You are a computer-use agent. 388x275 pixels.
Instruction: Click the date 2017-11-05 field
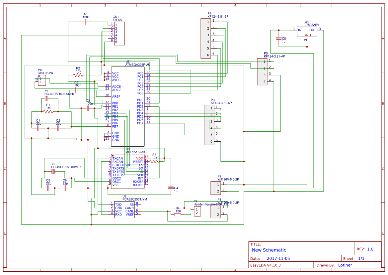tap(278, 258)
